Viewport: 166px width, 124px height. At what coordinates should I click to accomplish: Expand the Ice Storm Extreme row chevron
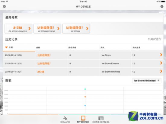point(161,63)
